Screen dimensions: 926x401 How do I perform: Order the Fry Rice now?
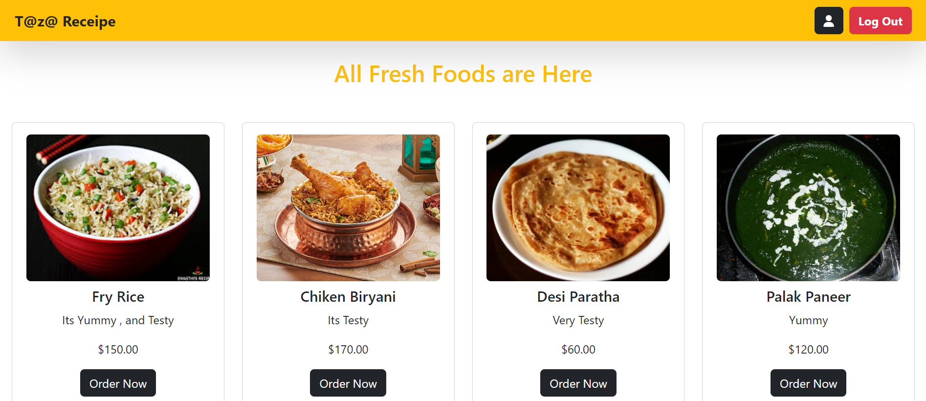coord(118,383)
